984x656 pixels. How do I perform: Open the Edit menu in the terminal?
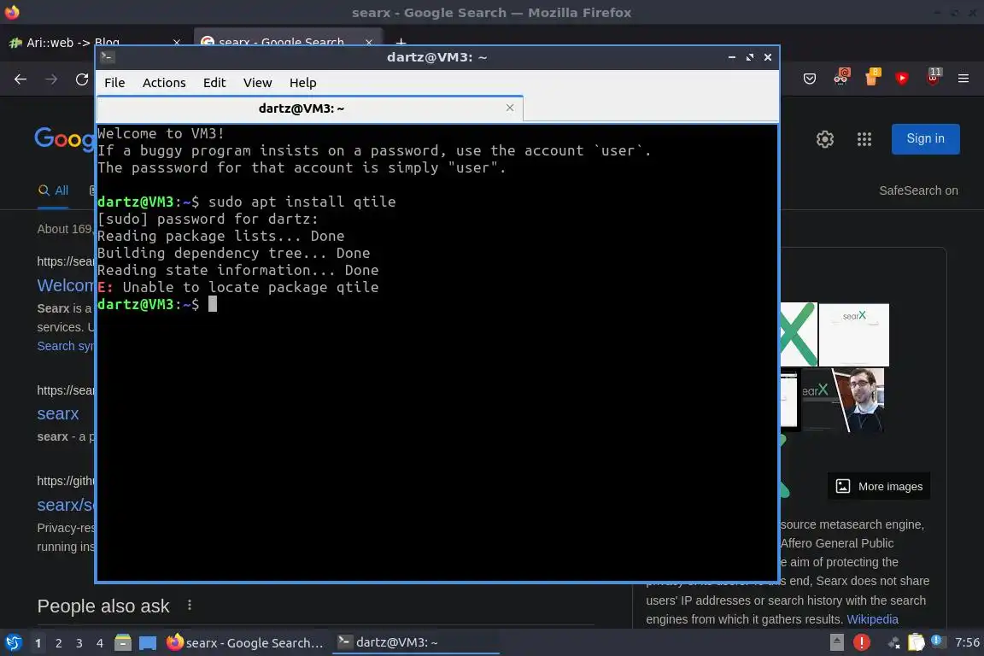[214, 83]
